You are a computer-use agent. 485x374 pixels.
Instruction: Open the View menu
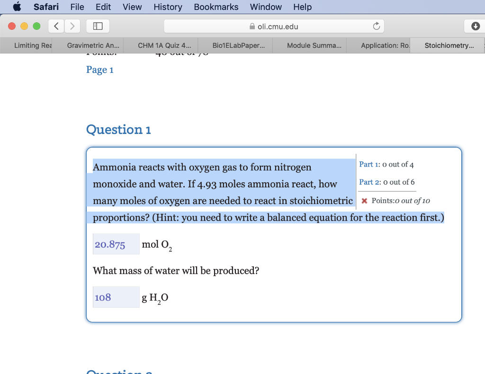pos(132,7)
